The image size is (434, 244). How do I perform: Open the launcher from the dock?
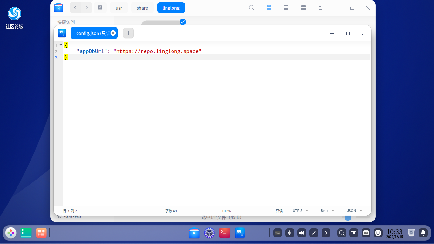pyautogui.click(x=11, y=233)
